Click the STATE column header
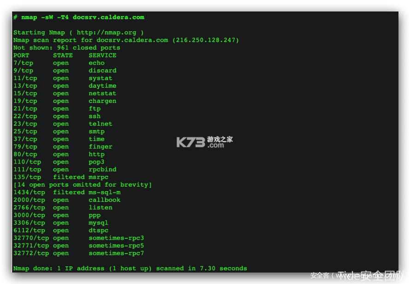This screenshot has height=284, width=410. tap(63, 55)
